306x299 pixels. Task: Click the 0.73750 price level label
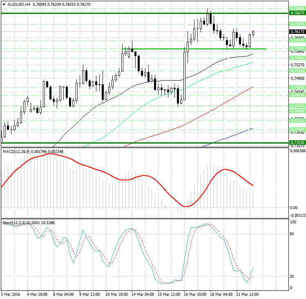click(297, 120)
